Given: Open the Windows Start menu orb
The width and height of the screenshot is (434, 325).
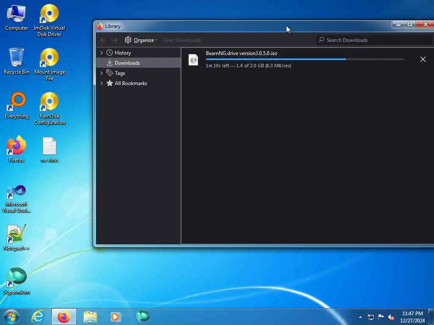Looking at the screenshot, I should pyautogui.click(x=11, y=317).
